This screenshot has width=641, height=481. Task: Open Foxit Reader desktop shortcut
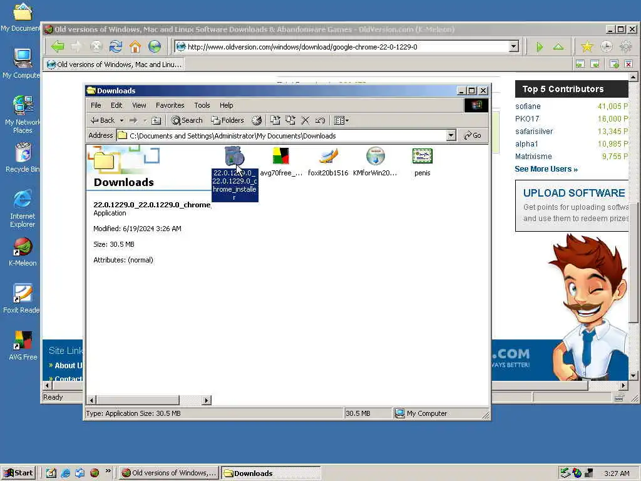(21, 299)
